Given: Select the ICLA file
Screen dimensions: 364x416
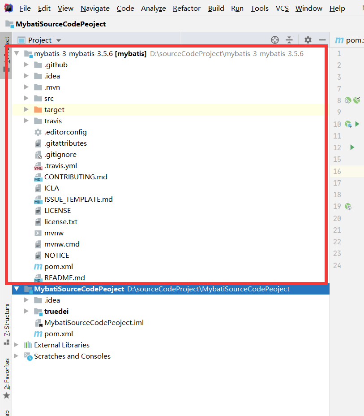Looking at the screenshot, I should (x=51, y=188).
